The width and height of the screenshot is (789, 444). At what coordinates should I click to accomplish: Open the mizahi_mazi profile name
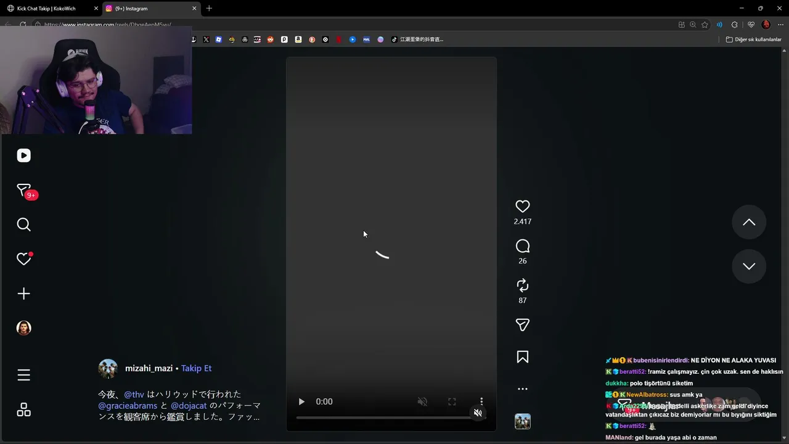point(149,368)
